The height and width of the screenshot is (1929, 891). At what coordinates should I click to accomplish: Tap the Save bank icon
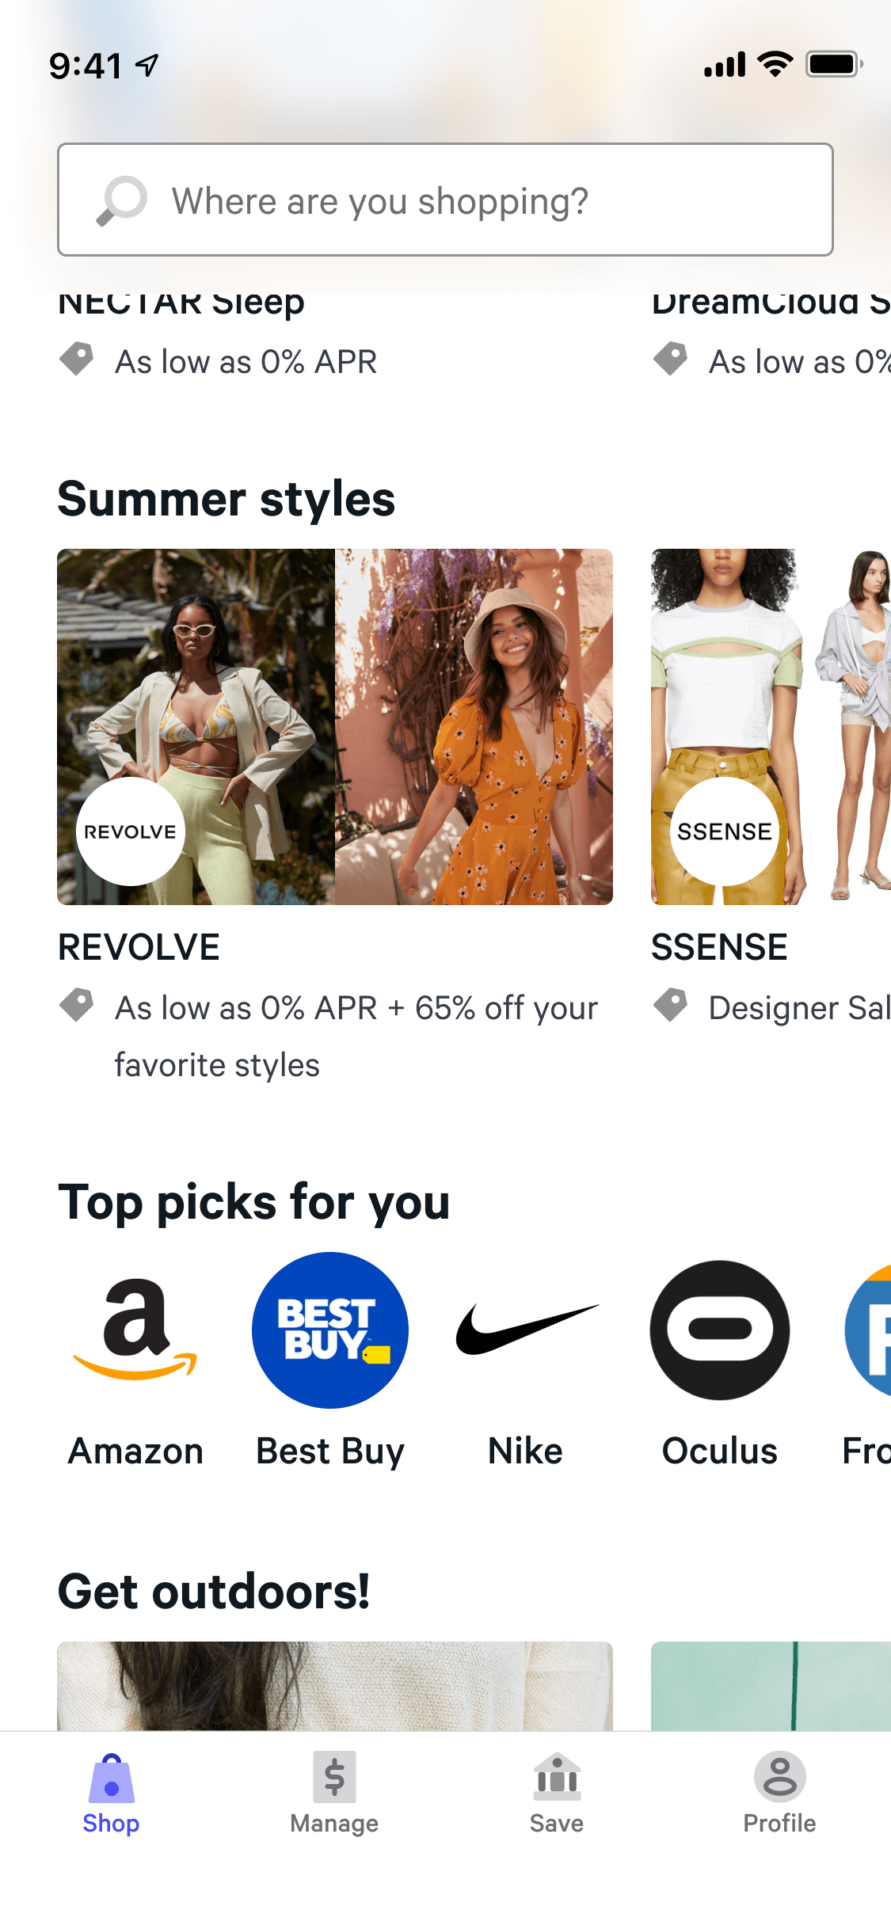pyautogui.click(x=557, y=1775)
